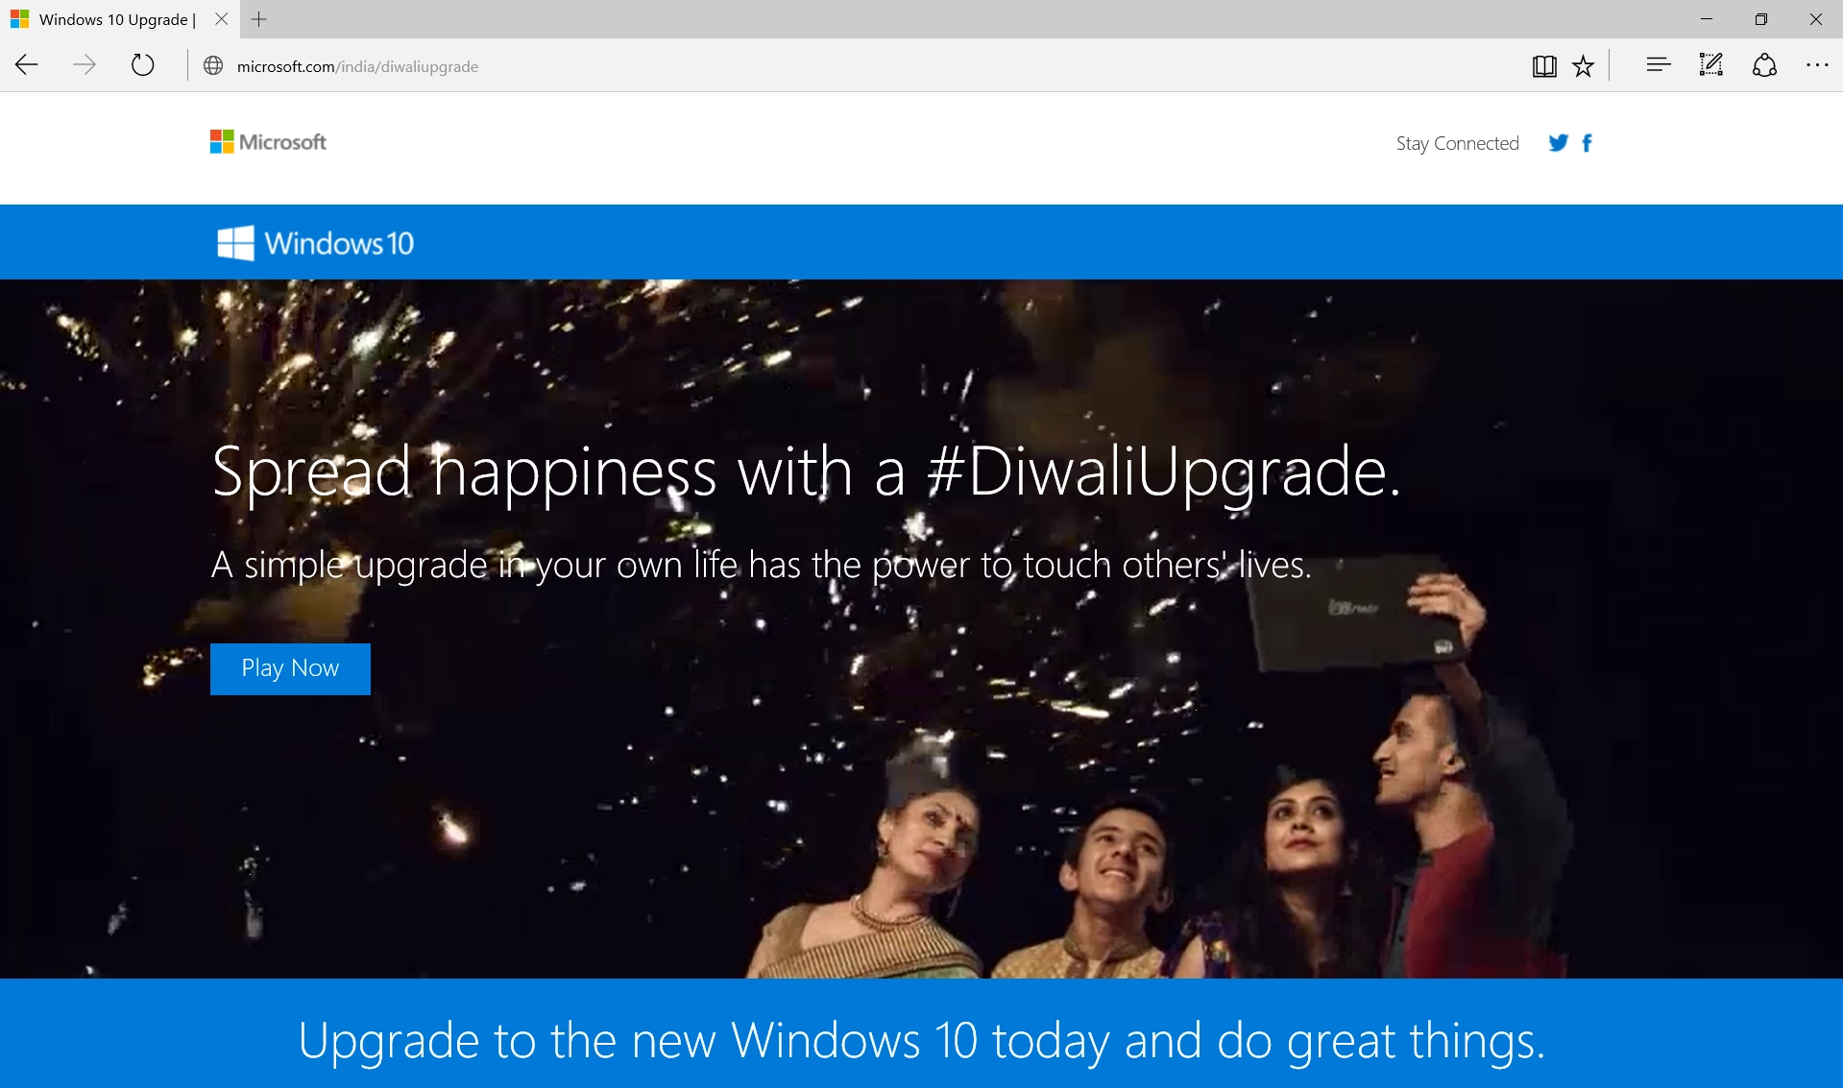Screen dimensions: 1843x1088
Task: Add page to favorites with star icon
Action: [x=1583, y=65]
